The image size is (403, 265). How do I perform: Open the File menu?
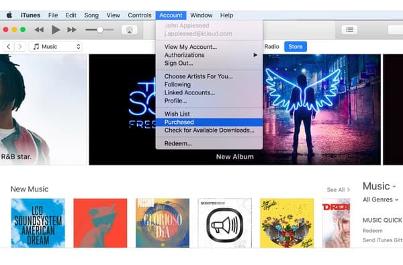pyautogui.click(x=53, y=15)
